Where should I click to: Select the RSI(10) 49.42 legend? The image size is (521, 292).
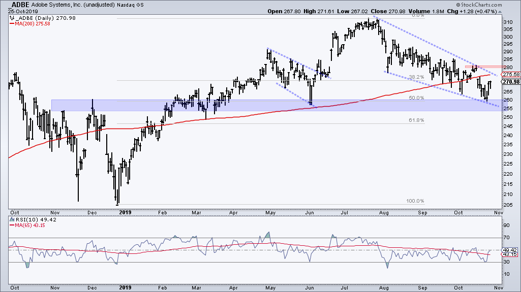(36, 219)
